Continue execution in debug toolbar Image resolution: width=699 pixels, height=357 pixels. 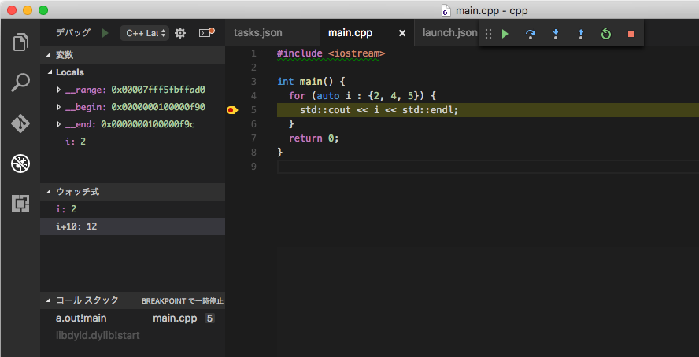pos(505,34)
